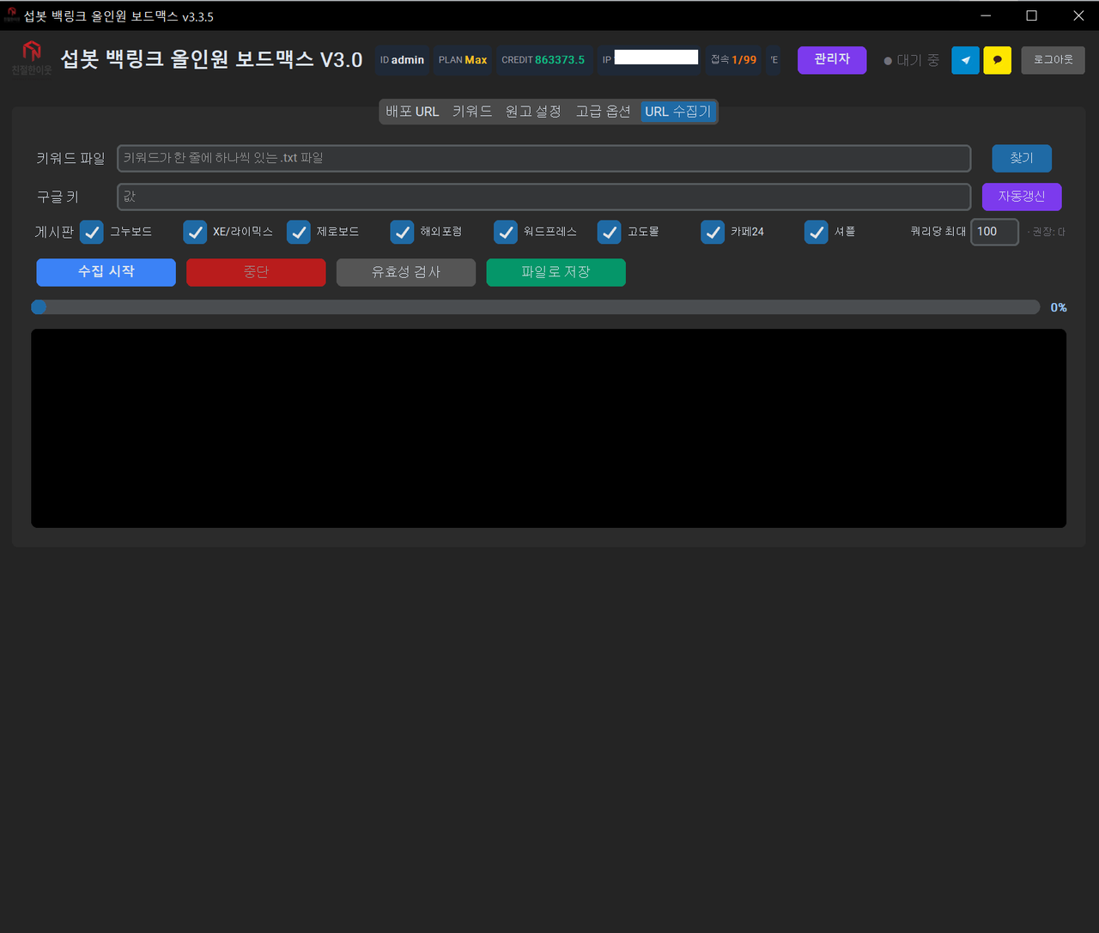
Task: Click the 게시판 label
Action: [54, 232]
